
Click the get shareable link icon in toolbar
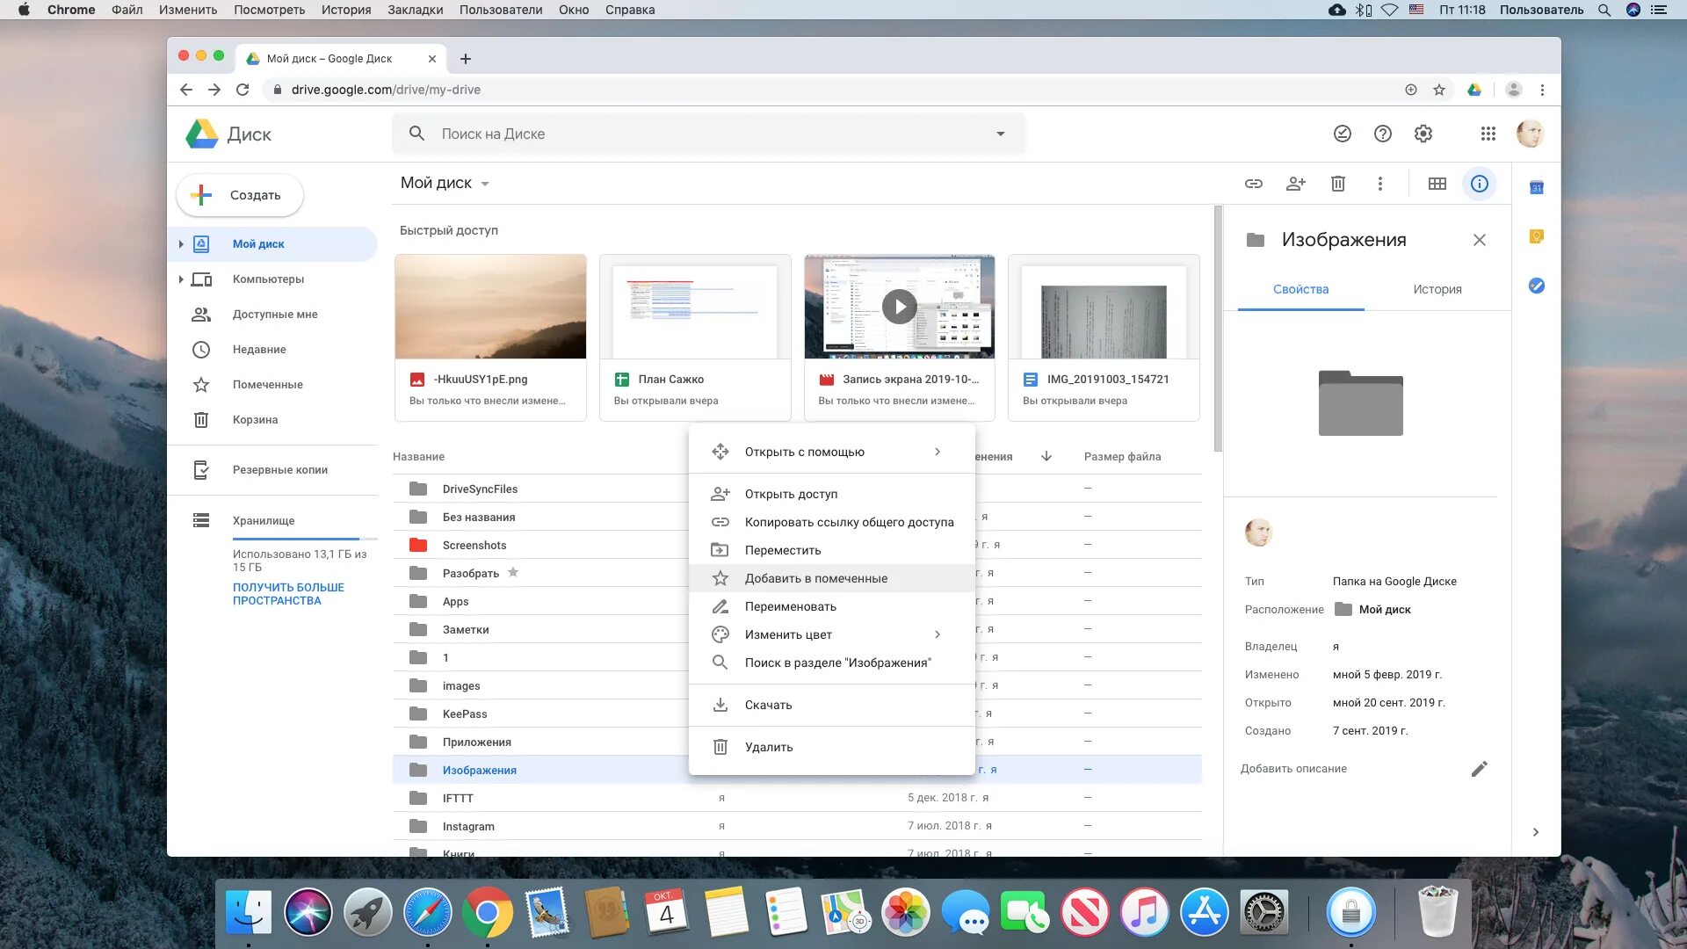[x=1253, y=184]
